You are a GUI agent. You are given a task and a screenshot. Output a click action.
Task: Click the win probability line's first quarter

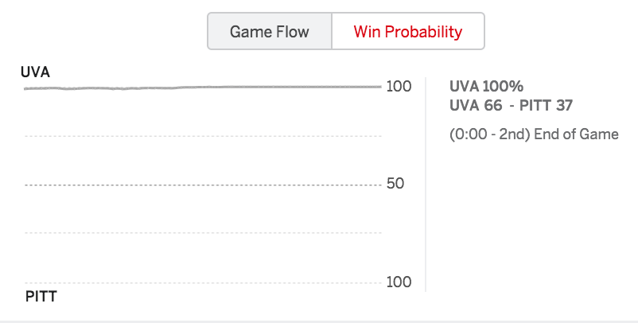click(x=114, y=88)
